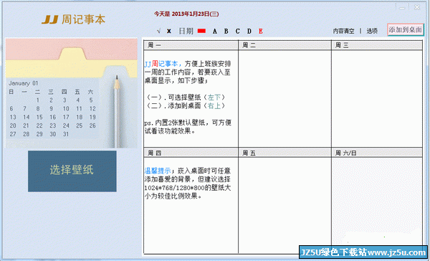The height and width of the screenshot is (261, 430).
Task: Click the X mark toolbar icon
Action: click(x=169, y=31)
